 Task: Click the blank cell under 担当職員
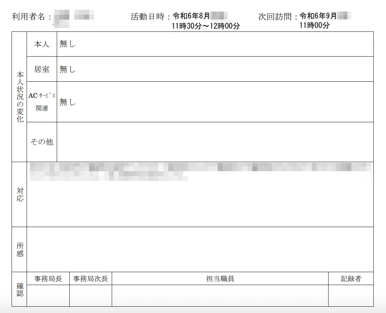coord(220,296)
